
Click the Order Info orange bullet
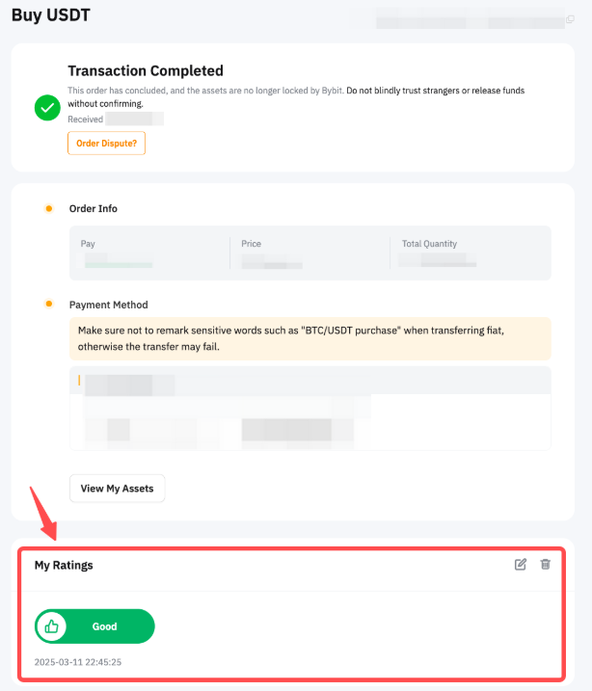click(48, 208)
